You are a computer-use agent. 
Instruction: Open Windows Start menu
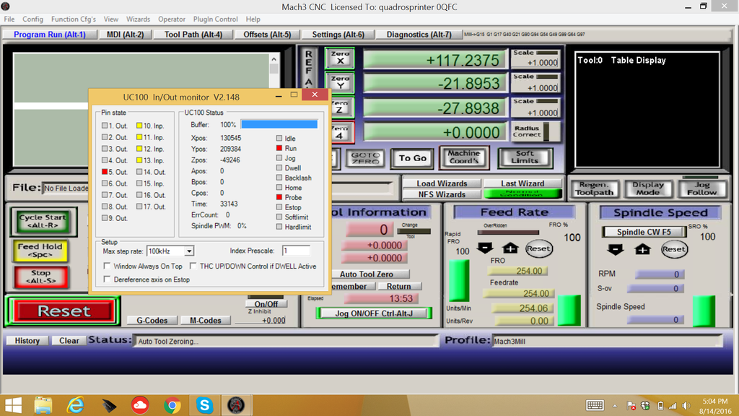click(13, 405)
